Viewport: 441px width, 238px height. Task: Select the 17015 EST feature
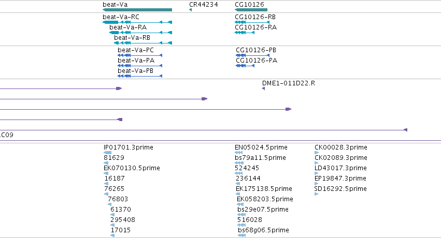click(112, 236)
